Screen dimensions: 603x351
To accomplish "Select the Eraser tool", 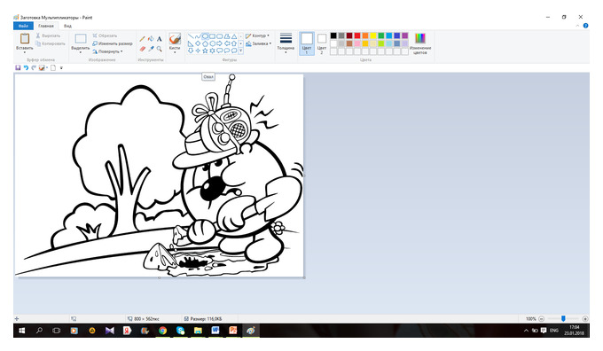I will click(x=142, y=49).
